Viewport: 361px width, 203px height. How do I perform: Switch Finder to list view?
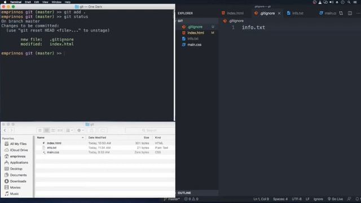46,130
